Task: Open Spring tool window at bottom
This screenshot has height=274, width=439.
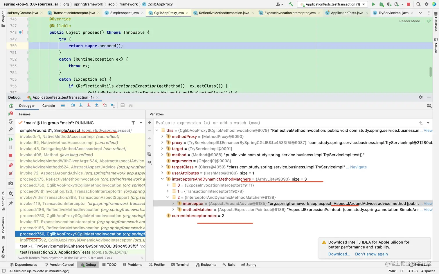Action: click(x=249, y=265)
